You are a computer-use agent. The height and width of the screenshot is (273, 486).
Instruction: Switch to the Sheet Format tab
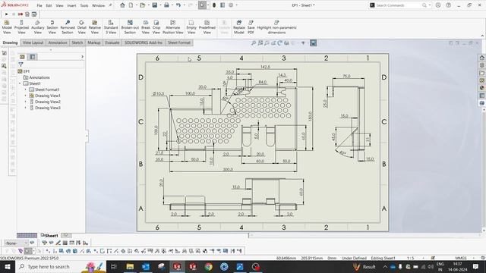coord(179,42)
